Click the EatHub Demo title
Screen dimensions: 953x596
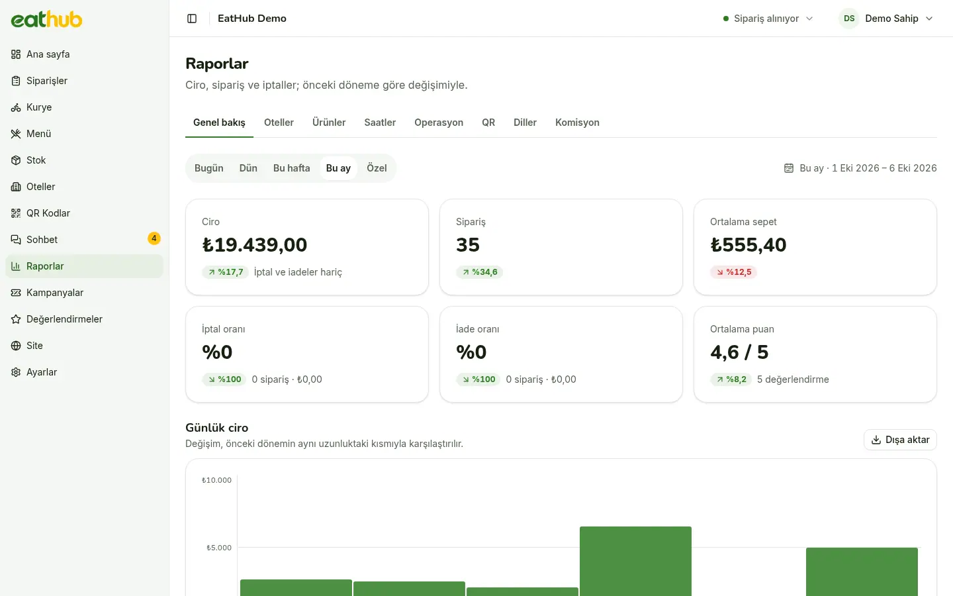click(x=252, y=19)
